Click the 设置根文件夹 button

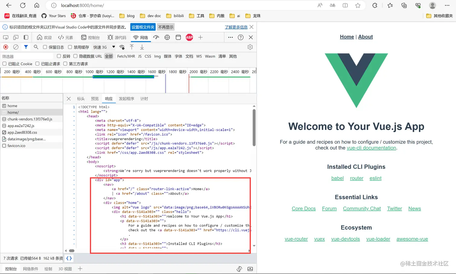[x=143, y=27]
